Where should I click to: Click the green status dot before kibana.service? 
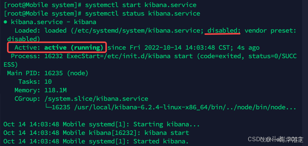pos(5,22)
